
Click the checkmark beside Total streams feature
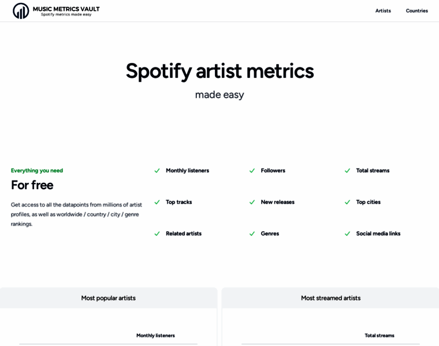pyautogui.click(x=347, y=171)
